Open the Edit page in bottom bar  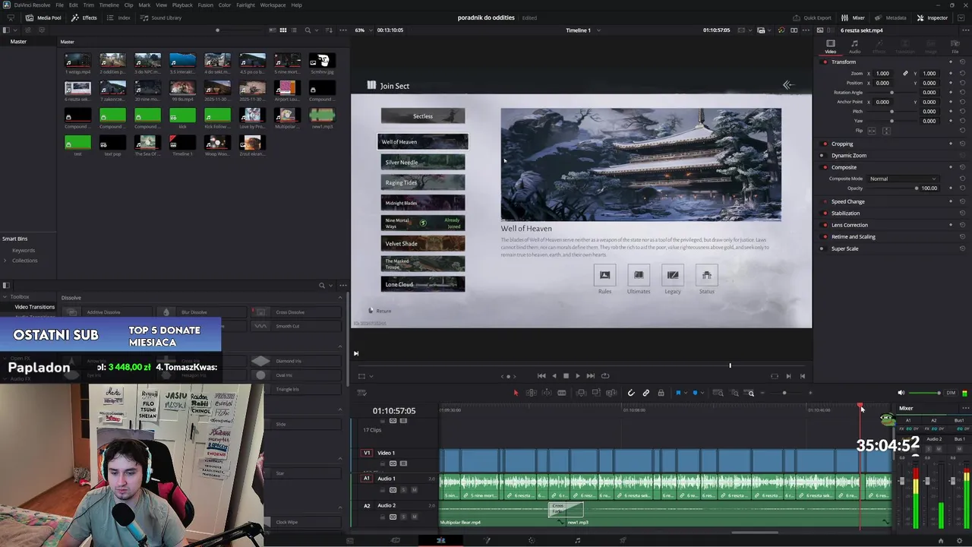(440, 540)
